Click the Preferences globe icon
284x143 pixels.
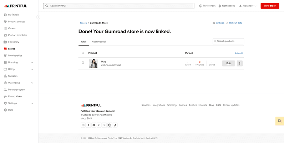point(201,6)
